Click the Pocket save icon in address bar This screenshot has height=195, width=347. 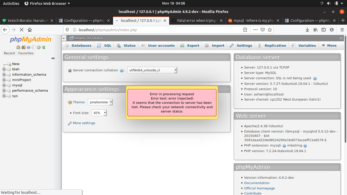(x=263, y=30)
